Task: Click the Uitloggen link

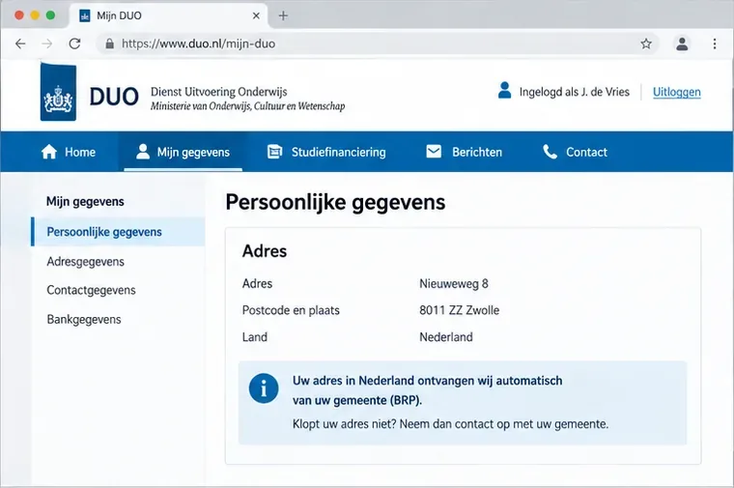Action: tap(677, 92)
